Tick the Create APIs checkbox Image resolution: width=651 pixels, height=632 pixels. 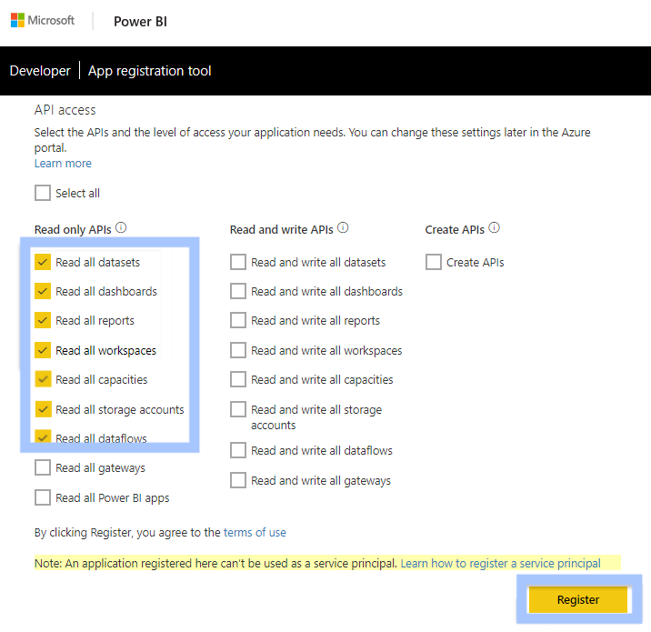434,262
